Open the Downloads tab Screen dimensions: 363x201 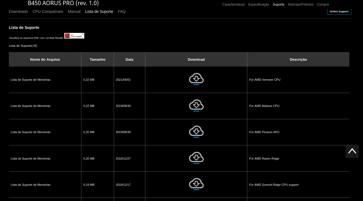tap(18, 11)
